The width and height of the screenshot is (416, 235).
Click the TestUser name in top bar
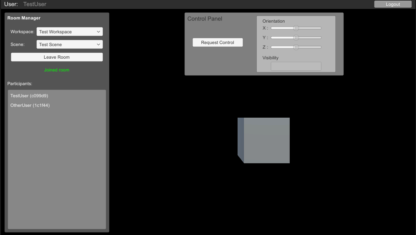pos(35,4)
